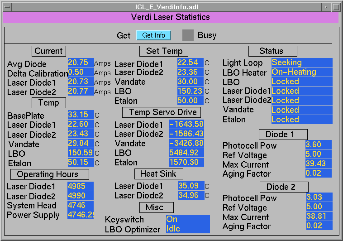Select the Keyswitch status On
This screenshot has height=241, width=343.
coord(188,219)
